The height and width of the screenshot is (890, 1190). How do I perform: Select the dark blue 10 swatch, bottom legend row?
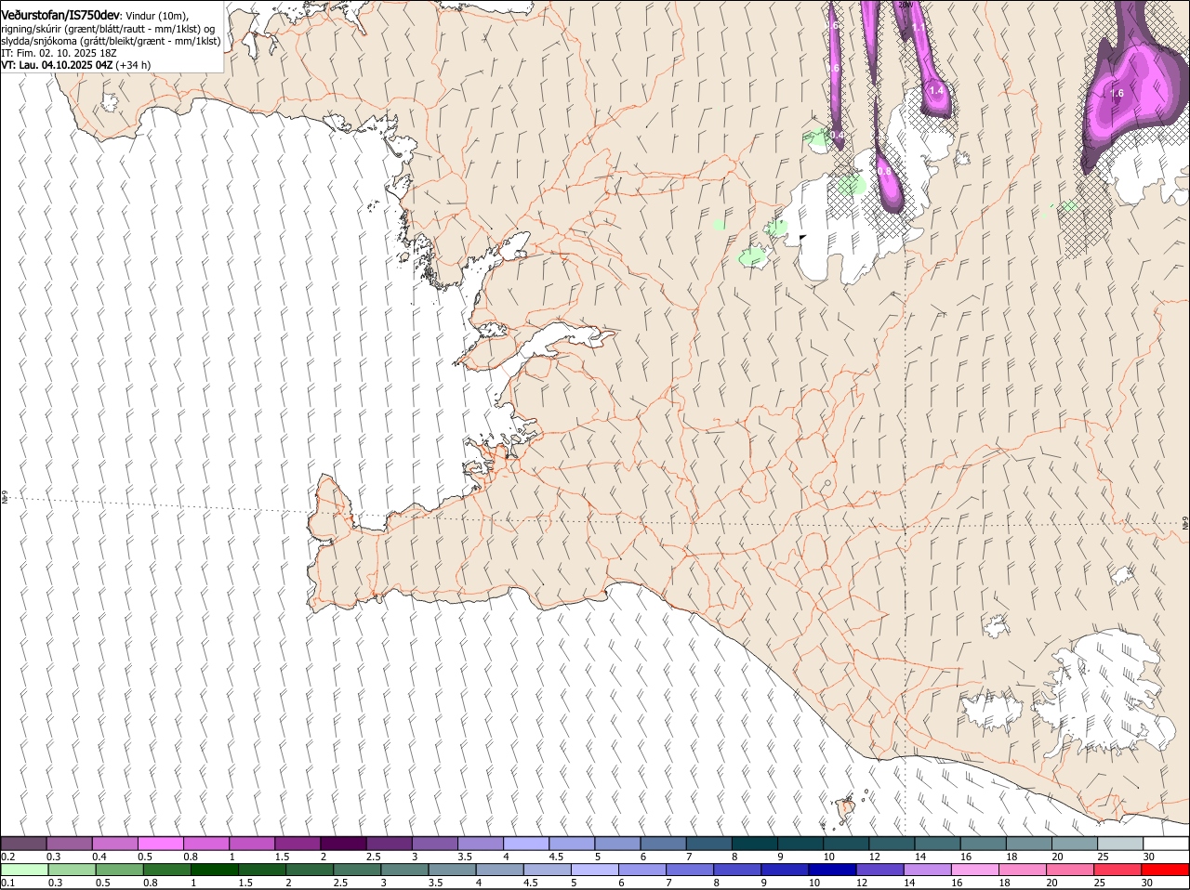tap(832, 870)
